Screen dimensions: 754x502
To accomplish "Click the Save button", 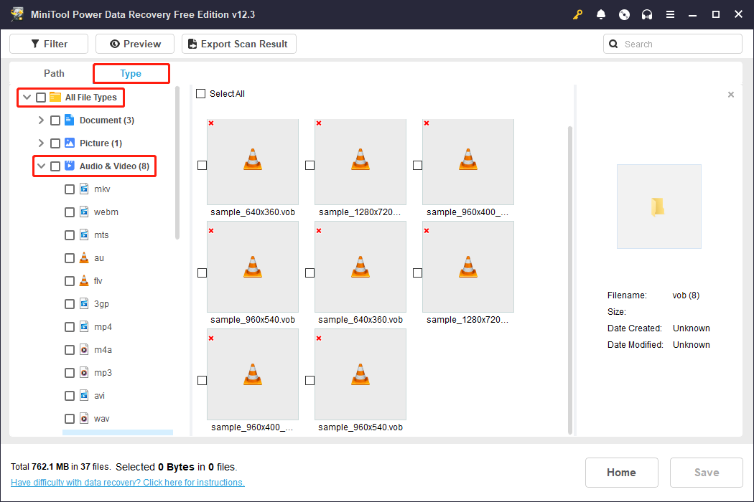I will [707, 472].
